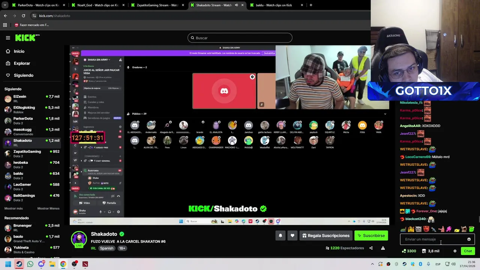Click Mostrar Menos link in sidebar
This screenshot has width=480, height=270.
(48, 208)
